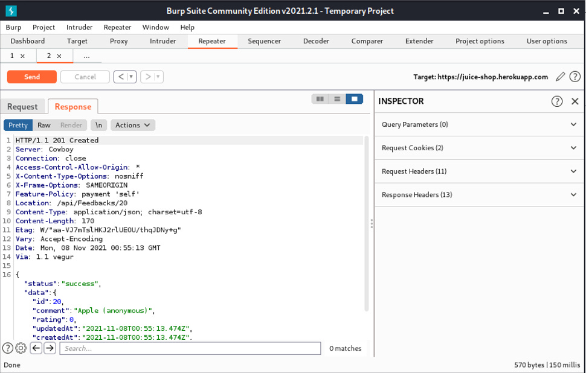Select top-bottom layout icon

[337, 99]
